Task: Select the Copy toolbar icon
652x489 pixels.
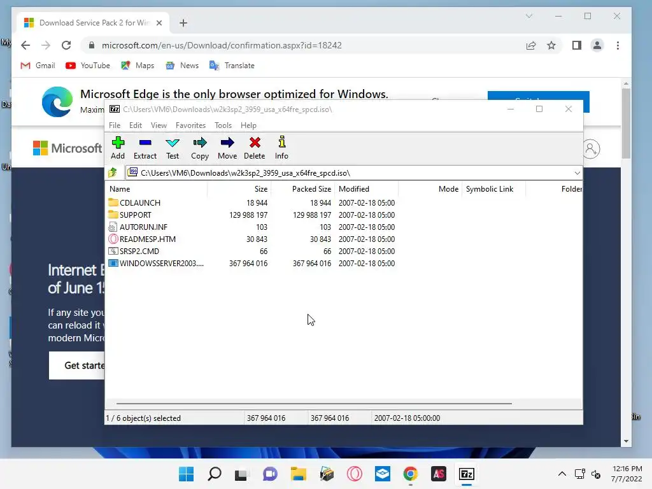Action: 199,148
